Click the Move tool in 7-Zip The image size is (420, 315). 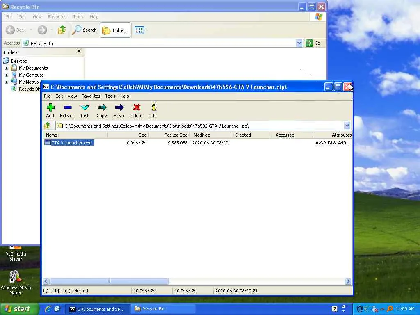[119, 111]
